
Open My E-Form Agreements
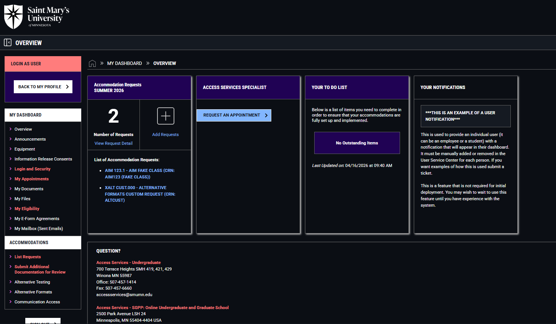(x=37, y=219)
